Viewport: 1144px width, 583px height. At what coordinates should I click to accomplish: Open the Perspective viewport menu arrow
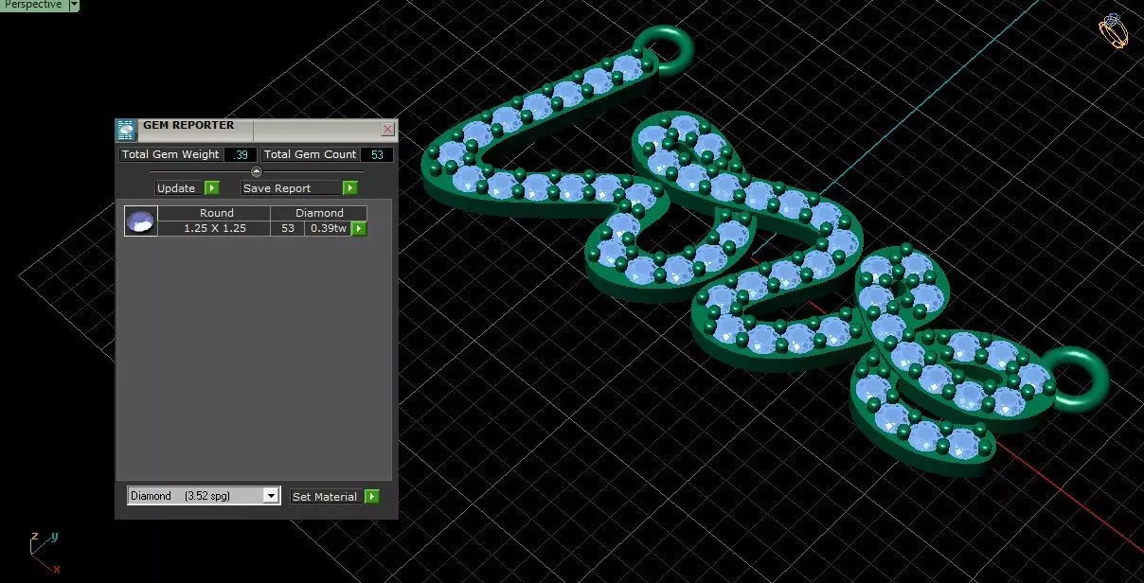pos(74,5)
